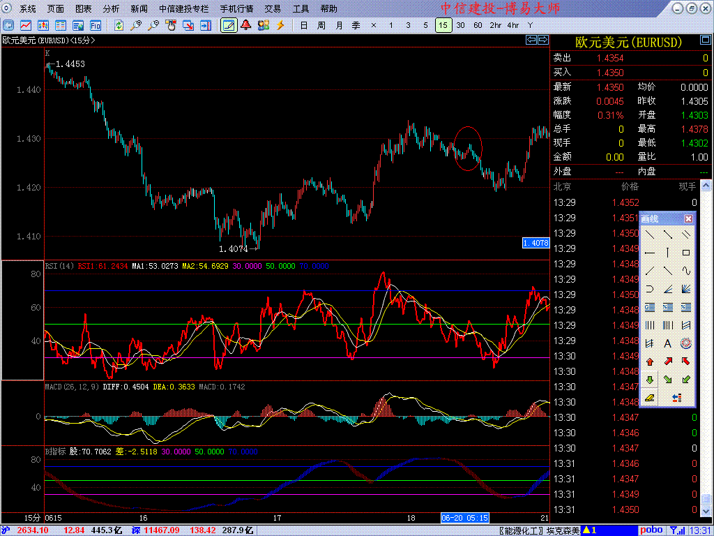The image size is (714, 536).
Task: Open the 图表 menu
Action: pyautogui.click(x=84, y=9)
